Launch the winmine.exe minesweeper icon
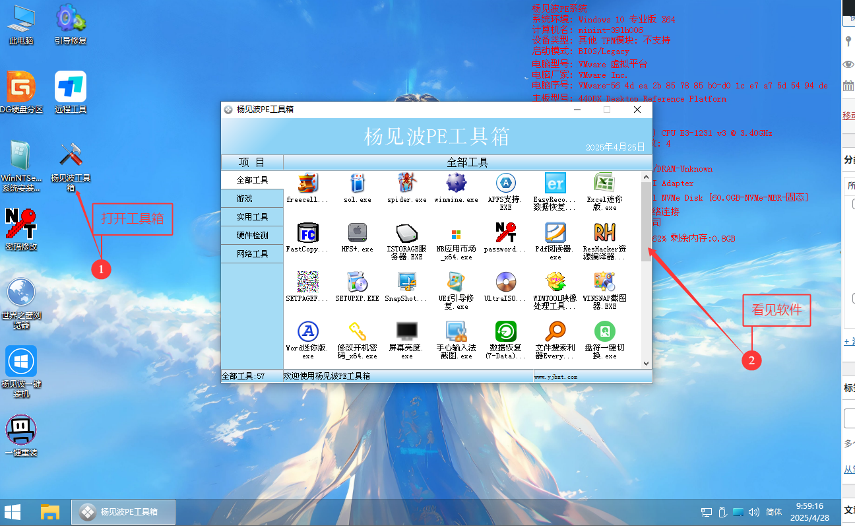The image size is (855, 526). (x=456, y=183)
